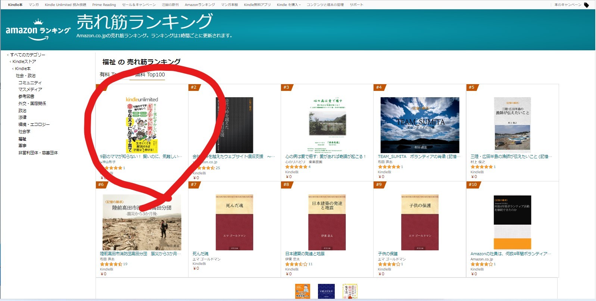Open 注目の新刊 menu item
The height and width of the screenshot is (301, 596).
point(170,5)
